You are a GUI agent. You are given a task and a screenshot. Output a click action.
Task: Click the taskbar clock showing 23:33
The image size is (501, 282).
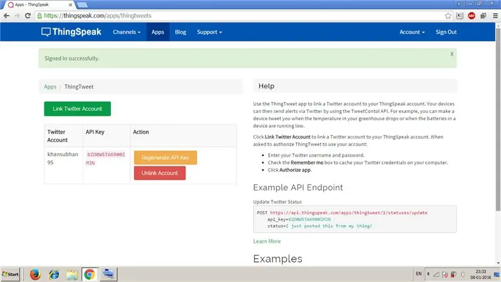tap(480, 274)
